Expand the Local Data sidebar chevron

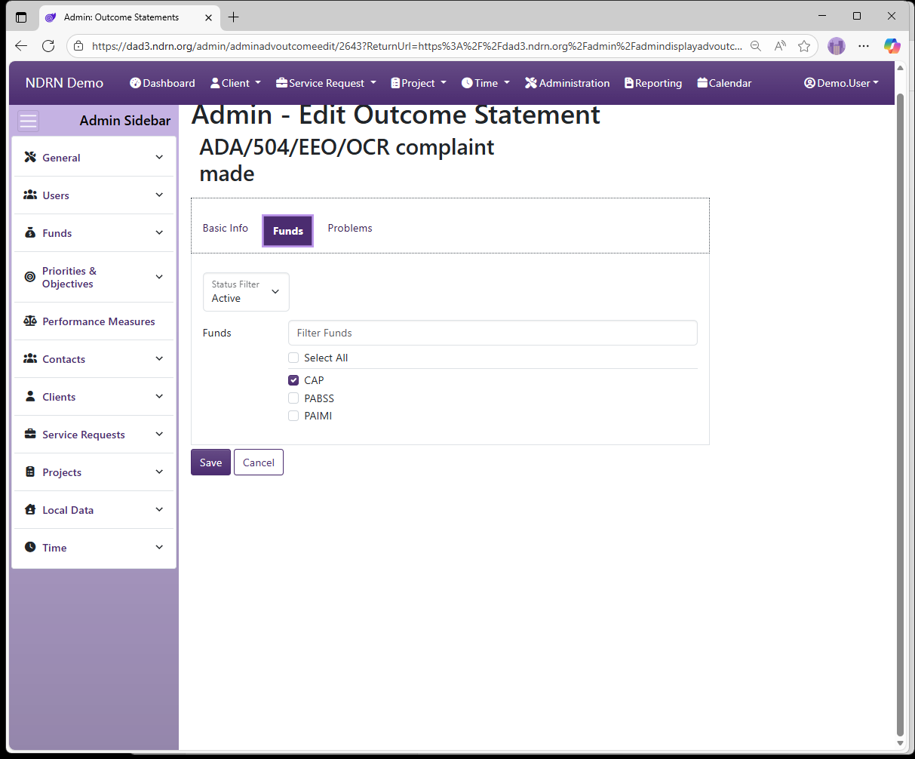(159, 509)
